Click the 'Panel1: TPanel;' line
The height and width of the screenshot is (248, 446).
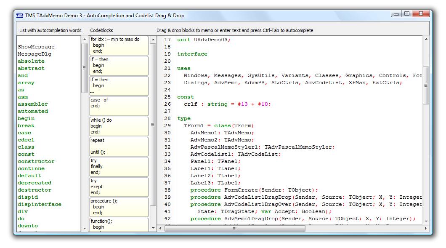[215, 161]
